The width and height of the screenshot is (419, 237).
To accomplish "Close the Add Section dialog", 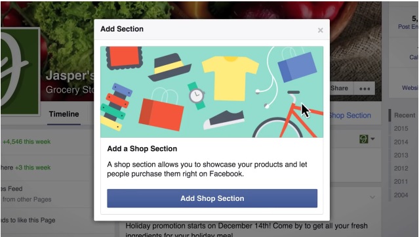I will point(321,30).
